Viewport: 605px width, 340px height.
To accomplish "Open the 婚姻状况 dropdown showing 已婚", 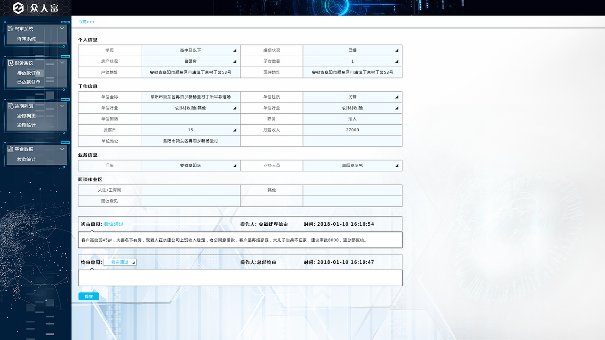I will [353, 50].
